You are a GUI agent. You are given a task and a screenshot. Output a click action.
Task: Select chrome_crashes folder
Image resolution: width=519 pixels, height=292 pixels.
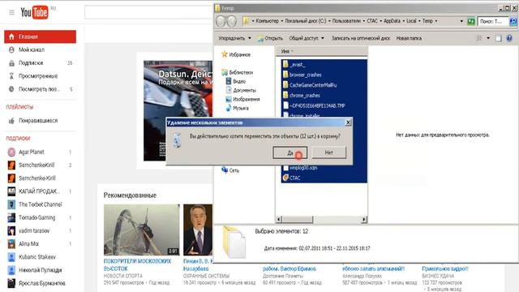point(301,96)
